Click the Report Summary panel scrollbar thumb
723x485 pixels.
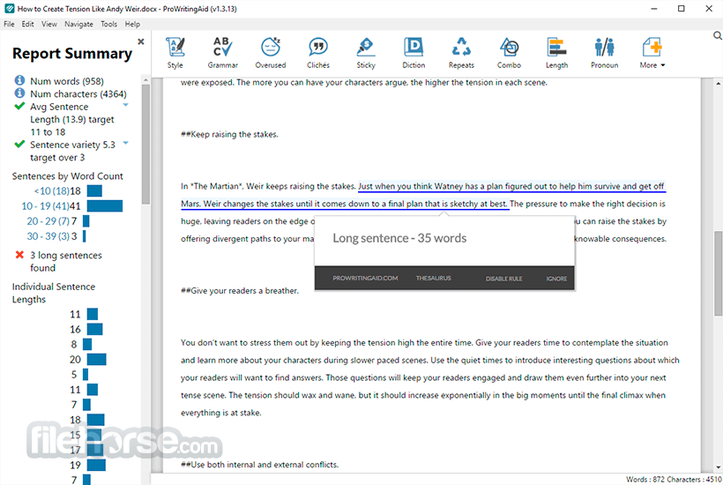coord(145,144)
